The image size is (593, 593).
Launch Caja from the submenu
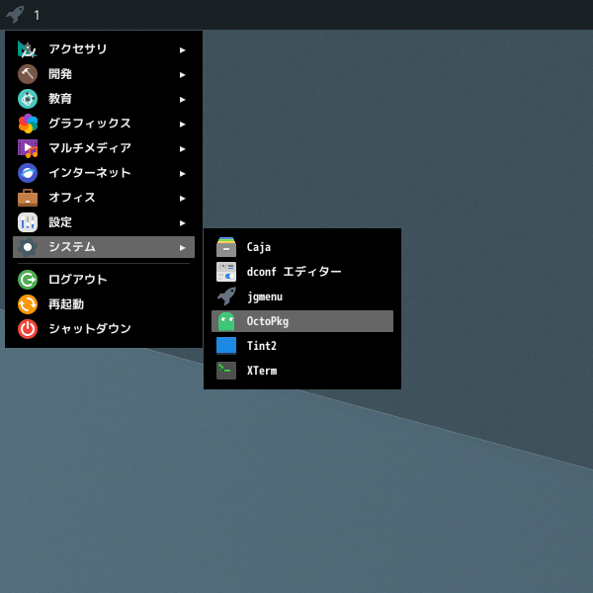pyautogui.click(x=302, y=247)
